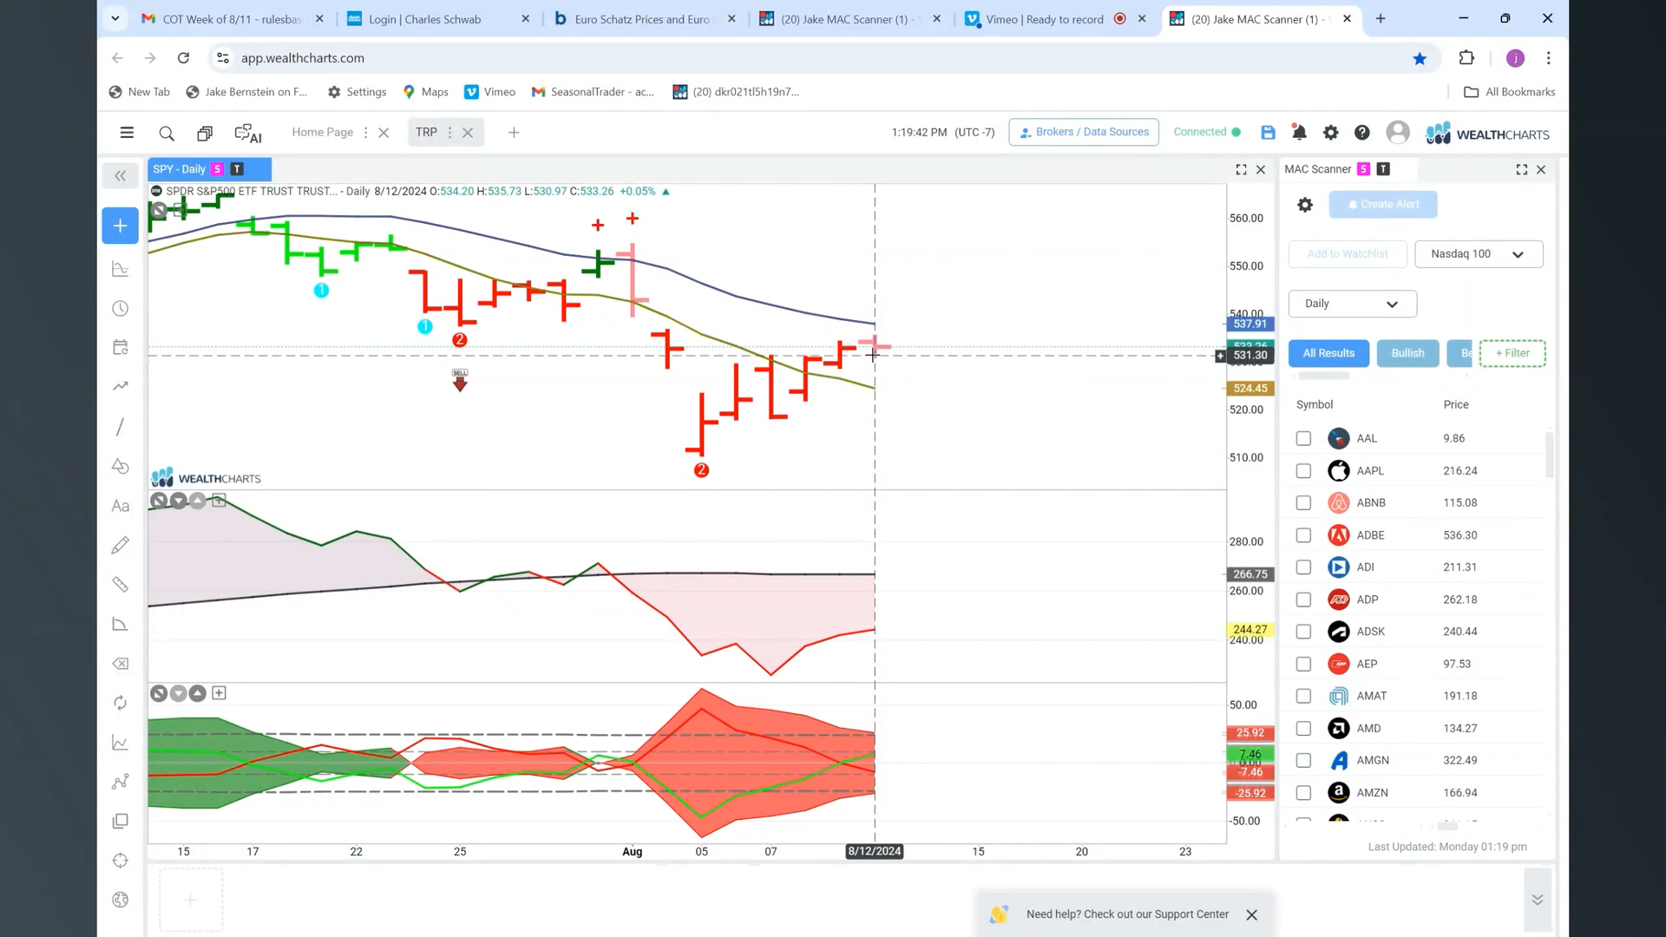
Task: Open the hamburger main menu
Action: coord(127,133)
